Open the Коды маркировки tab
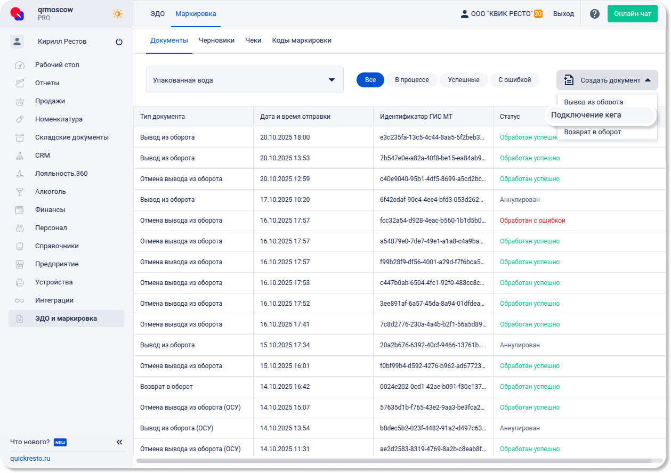The height and width of the screenshot is (473, 671). 302,40
